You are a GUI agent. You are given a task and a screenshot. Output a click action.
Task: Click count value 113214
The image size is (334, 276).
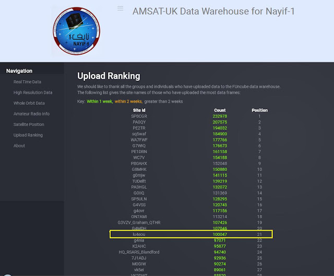[x=220, y=217]
